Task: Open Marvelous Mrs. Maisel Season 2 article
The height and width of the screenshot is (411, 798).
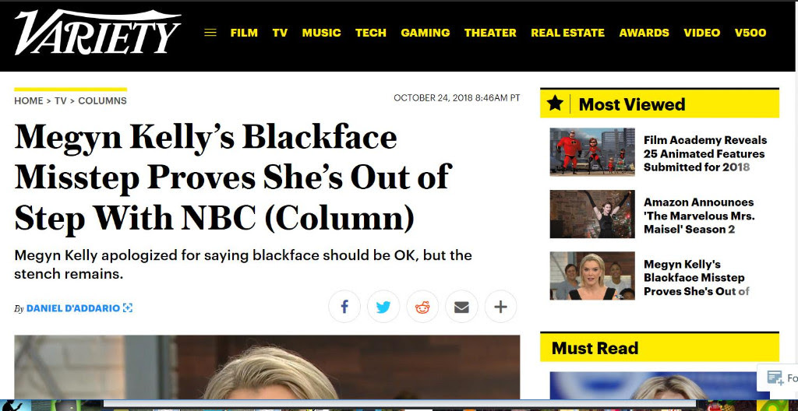Action: (699, 216)
